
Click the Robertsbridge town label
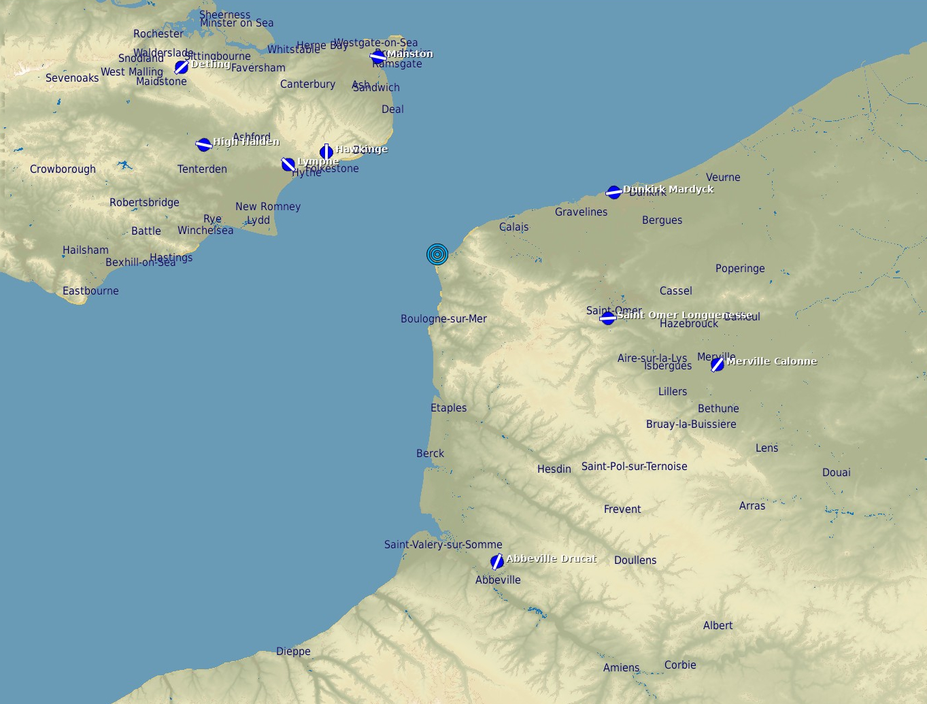(x=144, y=203)
